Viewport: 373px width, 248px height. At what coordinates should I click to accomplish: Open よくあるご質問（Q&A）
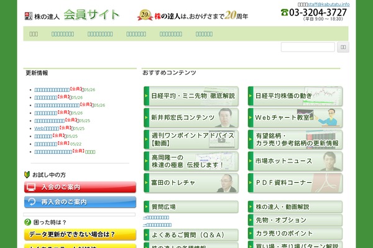coord(191,235)
